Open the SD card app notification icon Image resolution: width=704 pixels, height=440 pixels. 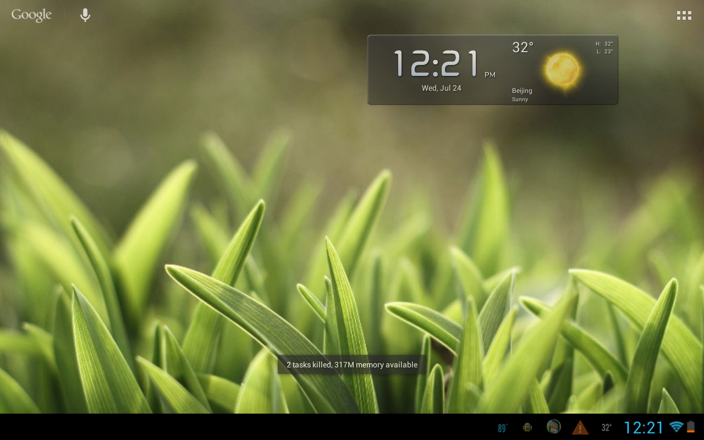coord(553,427)
